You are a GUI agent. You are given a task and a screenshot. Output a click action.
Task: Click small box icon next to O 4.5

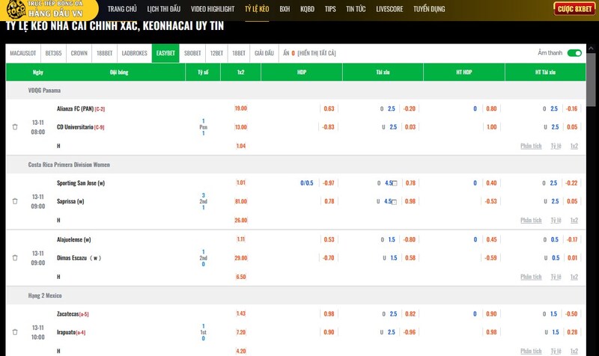coord(395,183)
